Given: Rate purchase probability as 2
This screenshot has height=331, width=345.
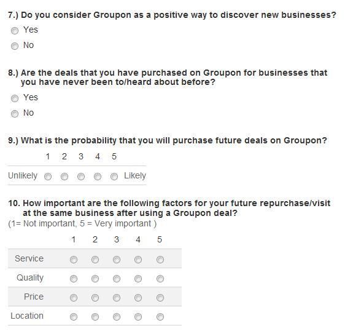Looking at the screenshot, I should point(64,177).
